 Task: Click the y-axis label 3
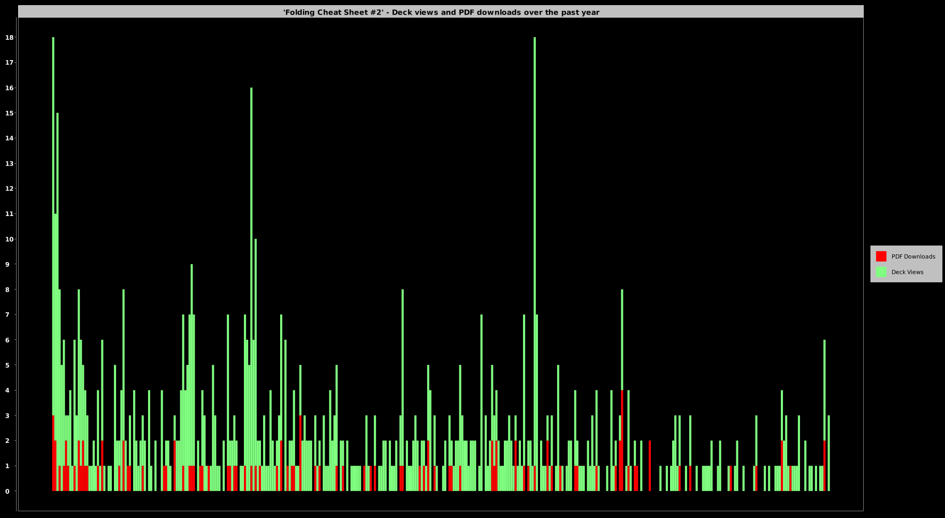click(7, 415)
